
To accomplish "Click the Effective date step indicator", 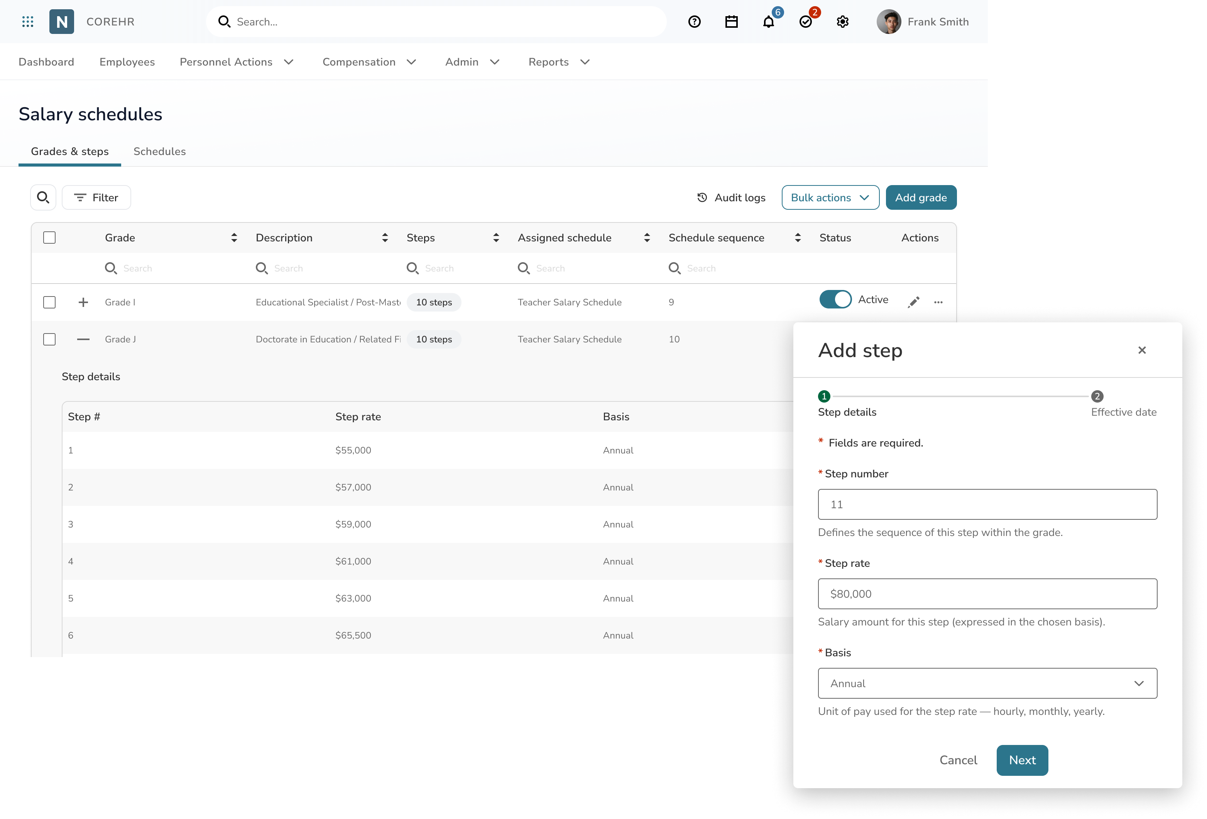I will point(1097,396).
